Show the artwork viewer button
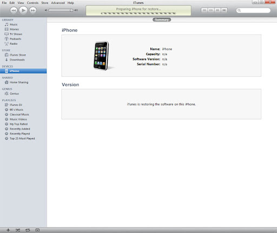The width and height of the screenshot is (277, 233). [x=37, y=230]
